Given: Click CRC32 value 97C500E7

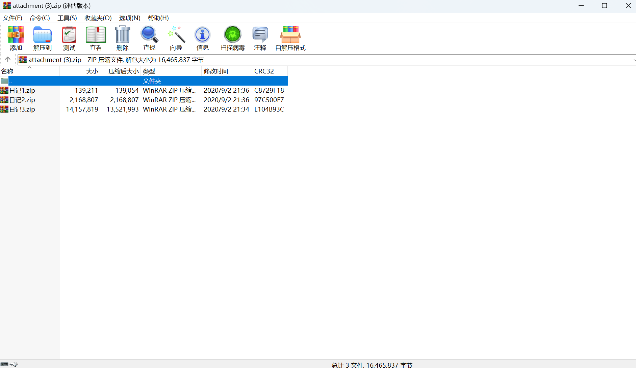Looking at the screenshot, I should (269, 100).
